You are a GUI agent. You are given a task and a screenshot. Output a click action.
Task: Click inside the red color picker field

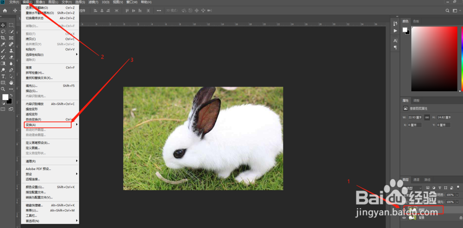click(x=434, y=59)
